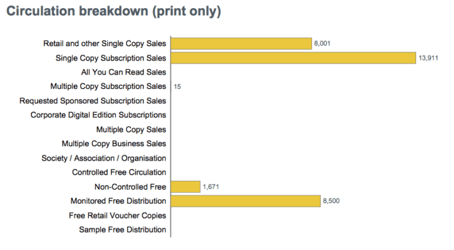Click the Retail and other Single Copy Sales bar

pos(241,43)
